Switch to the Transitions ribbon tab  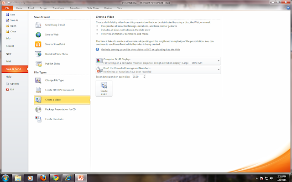coord(58,8)
